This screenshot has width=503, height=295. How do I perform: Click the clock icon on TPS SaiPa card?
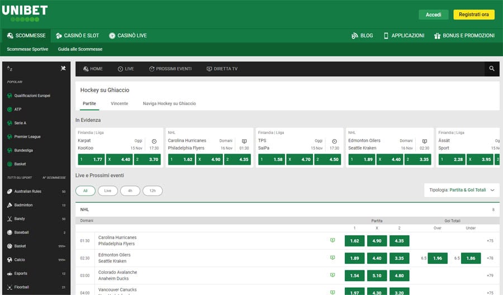pos(334,141)
